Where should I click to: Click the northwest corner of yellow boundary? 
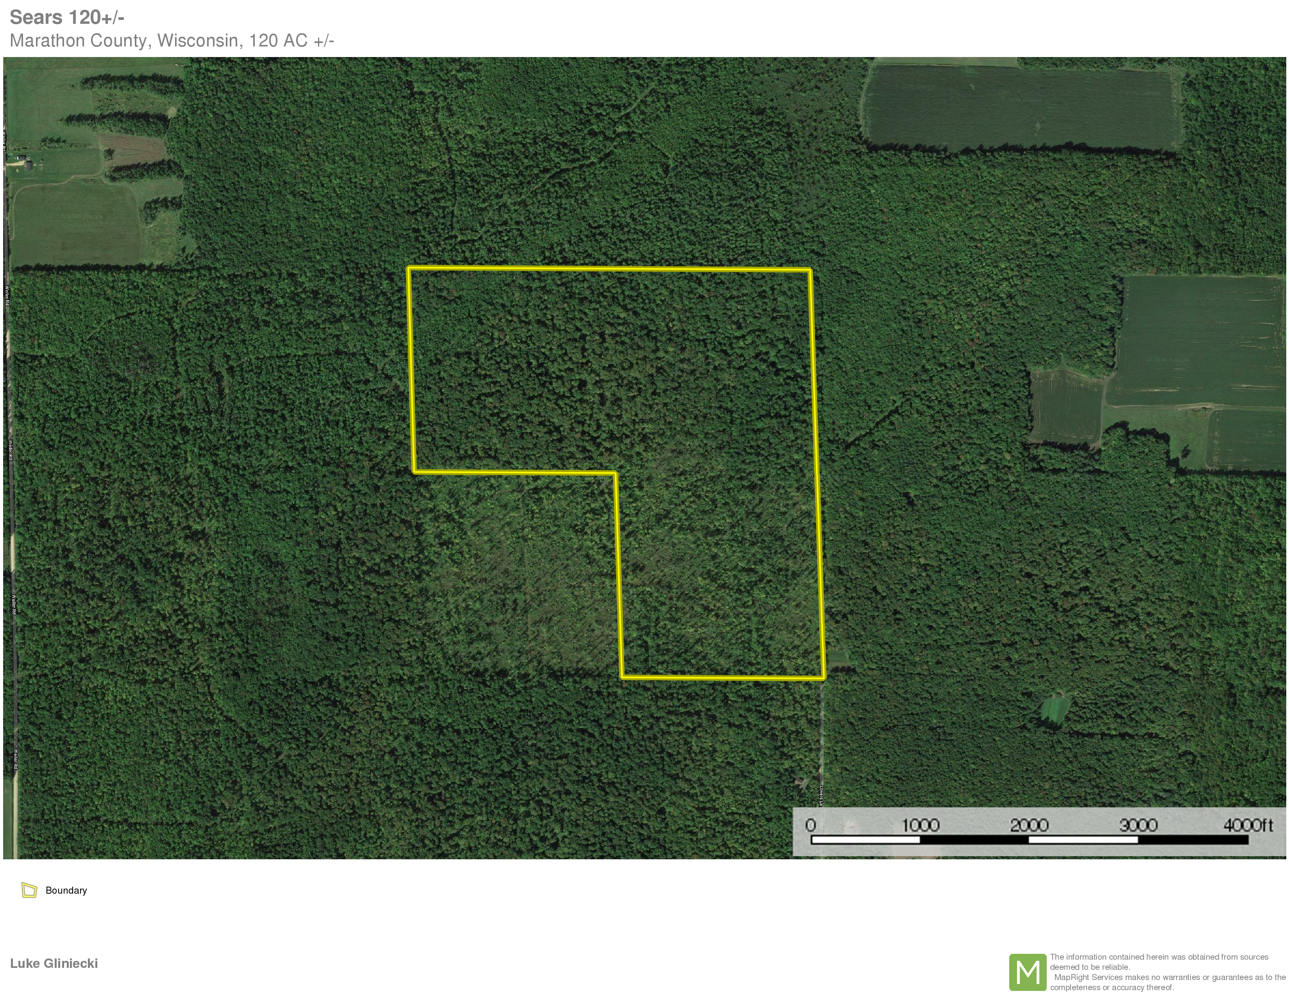point(408,268)
